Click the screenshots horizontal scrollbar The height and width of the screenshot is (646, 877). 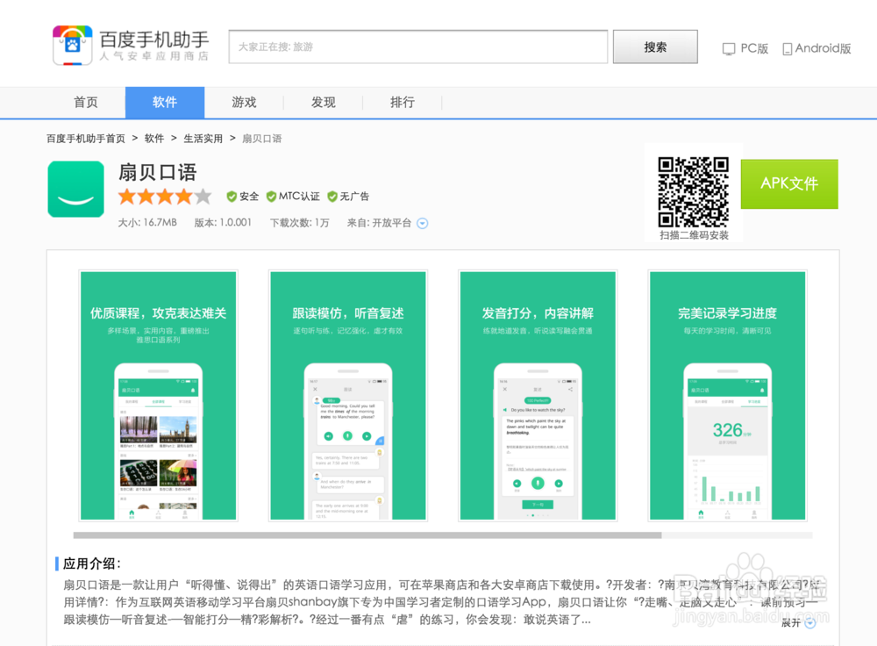pyautogui.click(x=367, y=535)
